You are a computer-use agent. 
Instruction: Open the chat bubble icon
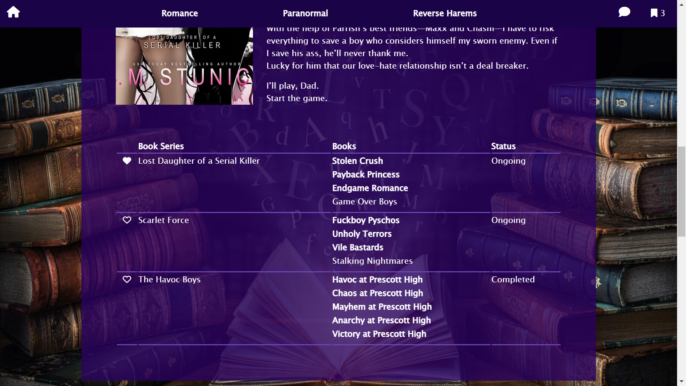pos(624,12)
